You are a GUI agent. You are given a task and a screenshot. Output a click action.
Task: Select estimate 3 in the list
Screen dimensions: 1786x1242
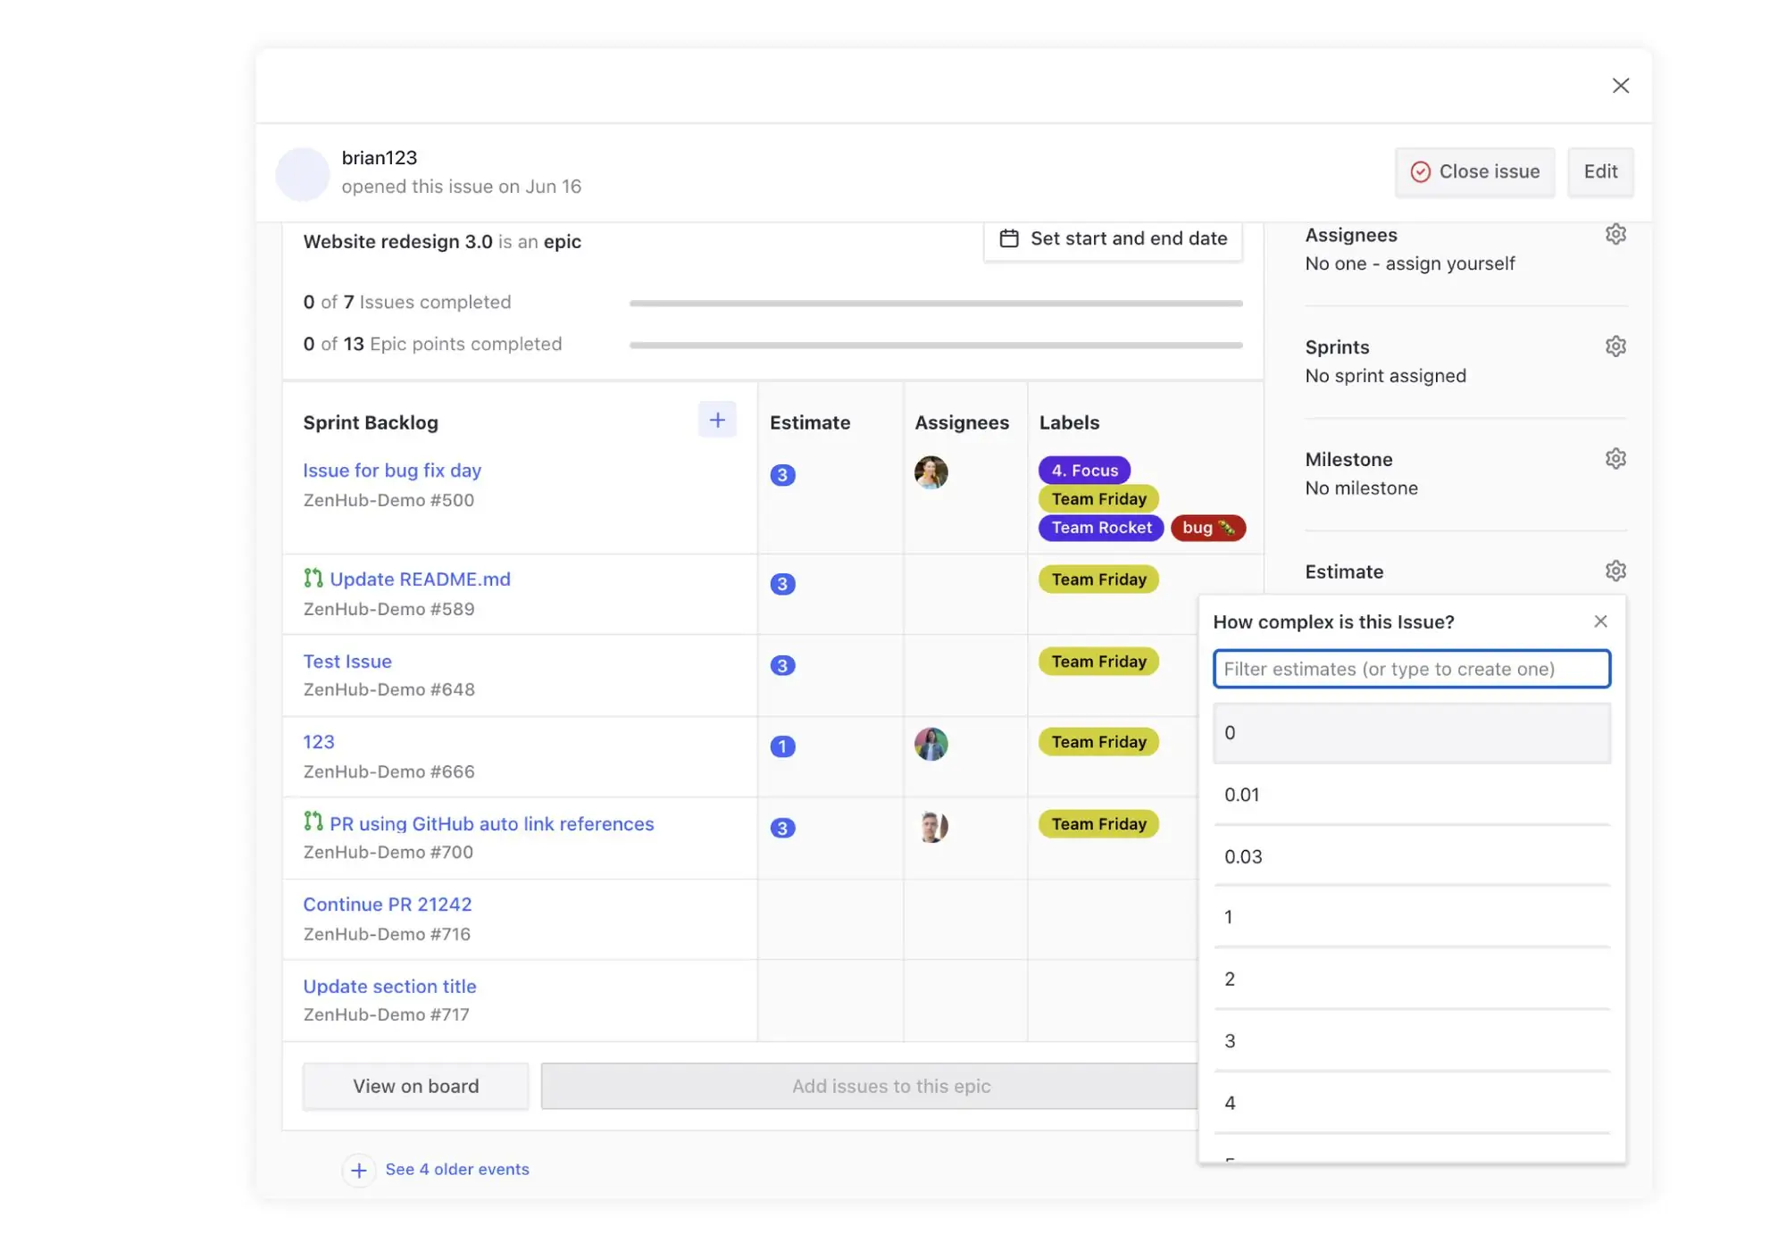(1411, 1041)
